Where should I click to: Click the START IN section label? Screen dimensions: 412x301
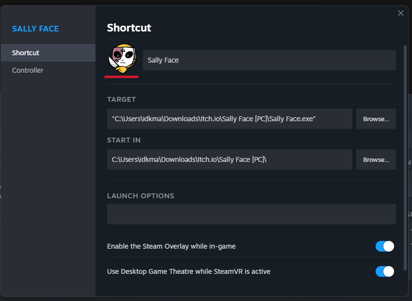[124, 140]
